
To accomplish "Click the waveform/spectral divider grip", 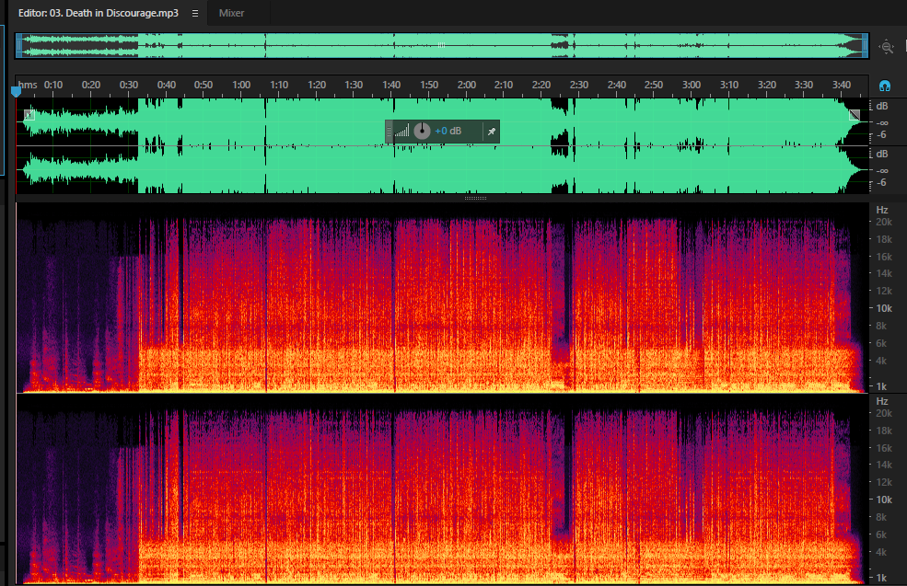I will [x=475, y=198].
